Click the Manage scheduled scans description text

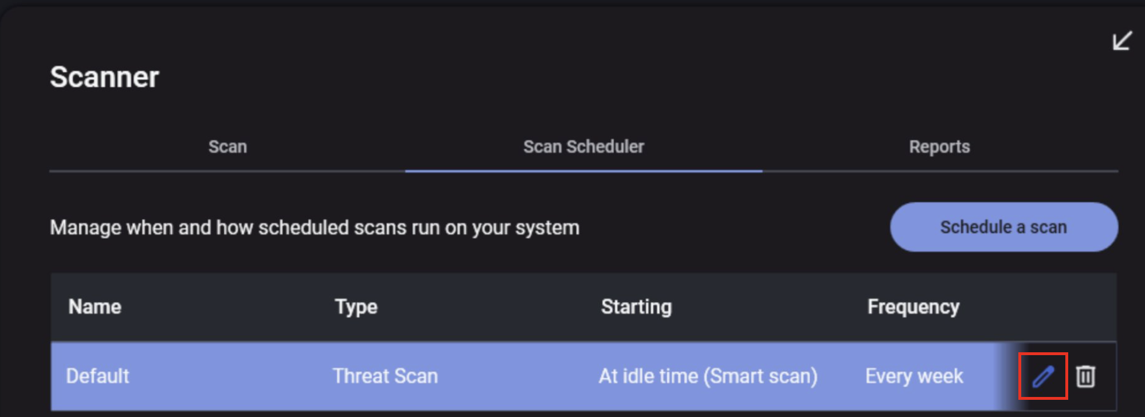click(315, 227)
